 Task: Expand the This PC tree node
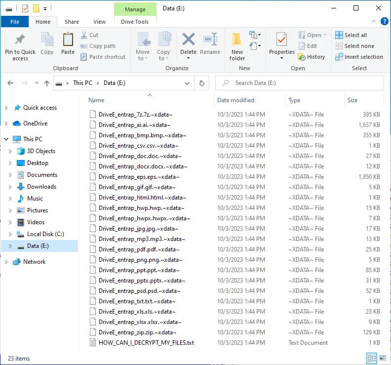tap(6, 139)
